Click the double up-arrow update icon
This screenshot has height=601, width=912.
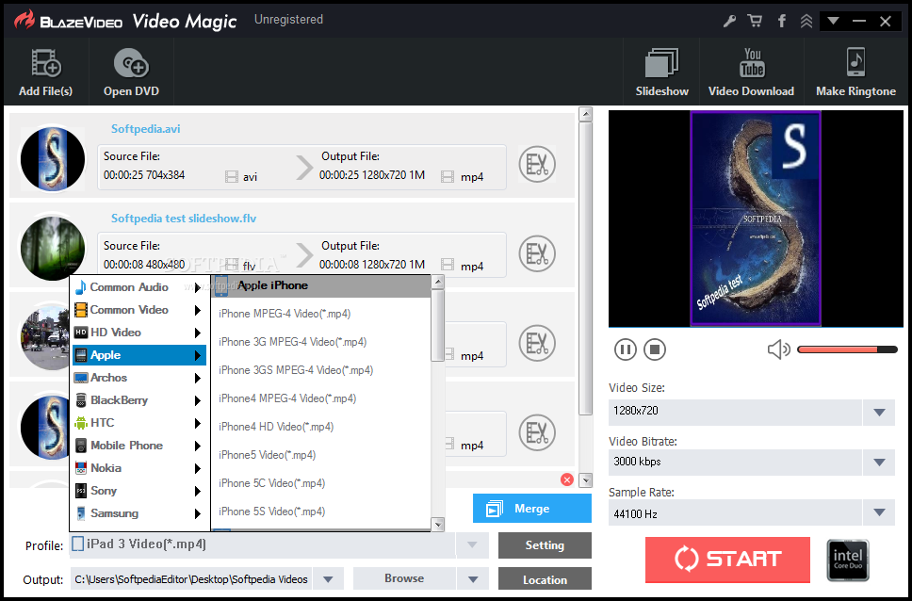[806, 22]
